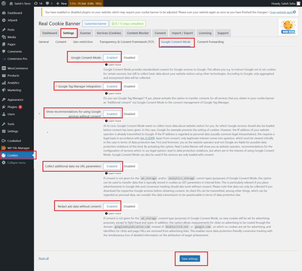The image size is (302, 271).
Task: Click the Reset all link
Action: coord(44,259)
